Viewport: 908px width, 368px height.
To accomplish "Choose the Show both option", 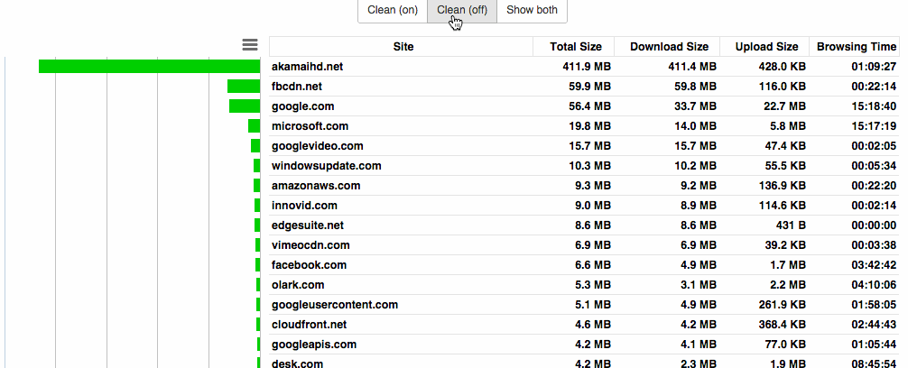I will (532, 11).
